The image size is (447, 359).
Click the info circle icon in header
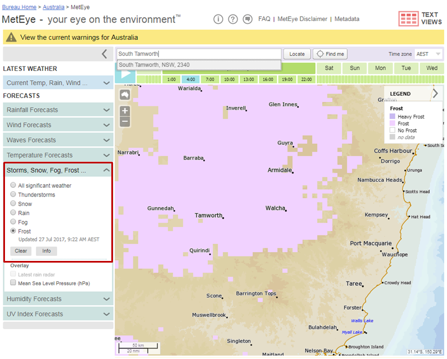(x=218, y=19)
